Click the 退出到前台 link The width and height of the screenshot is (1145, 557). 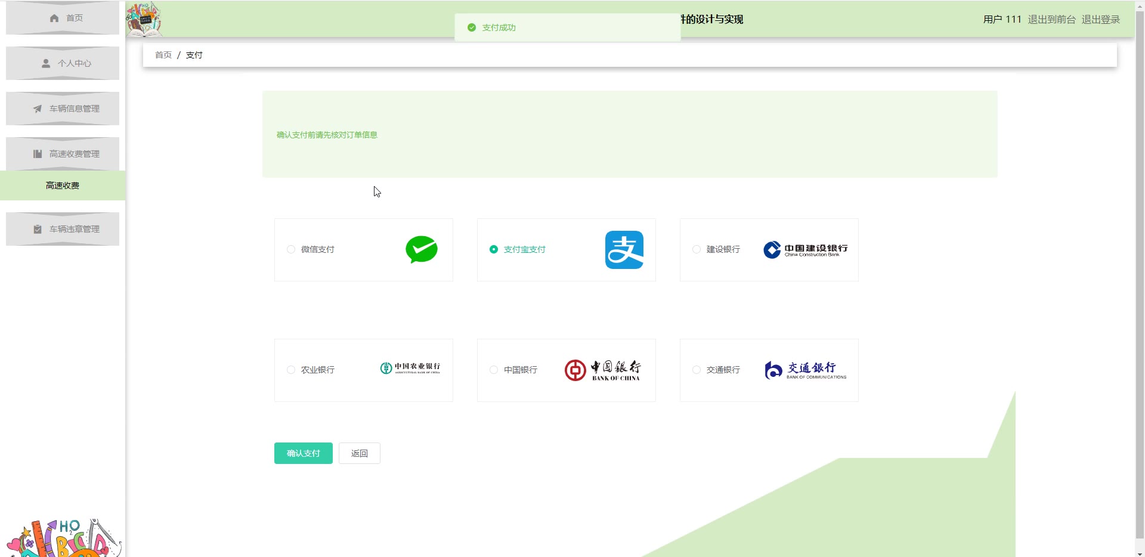(x=1051, y=19)
